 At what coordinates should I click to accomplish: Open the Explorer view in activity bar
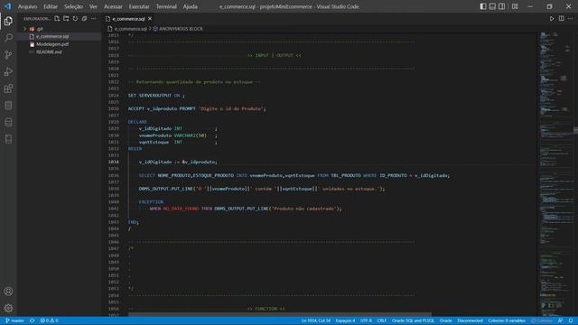click(8, 21)
